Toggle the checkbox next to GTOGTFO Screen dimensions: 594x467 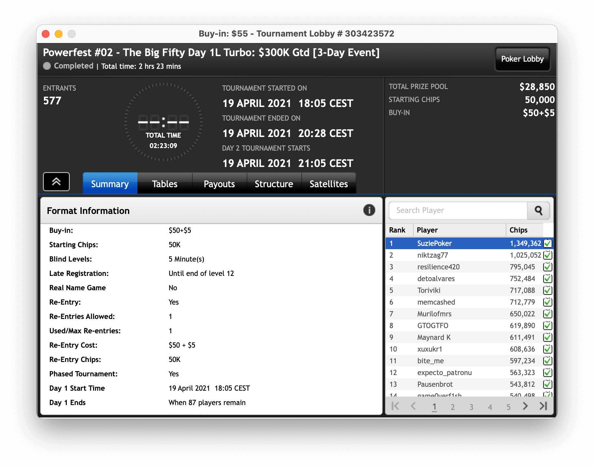pyautogui.click(x=547, y=325)
